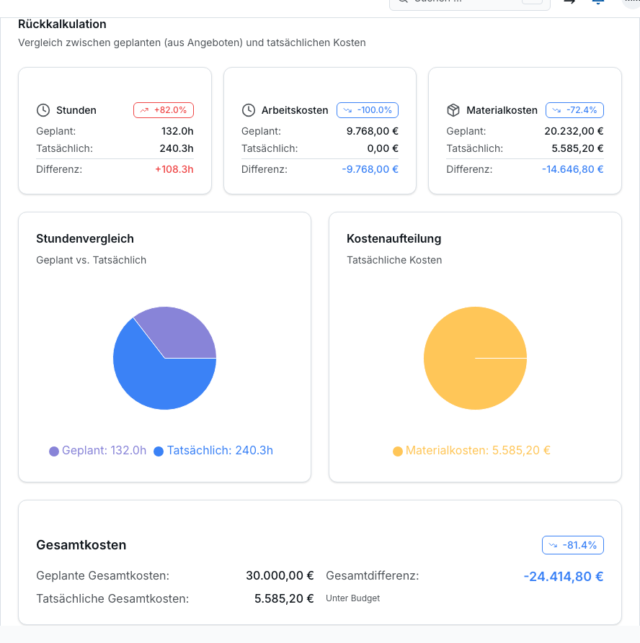Click the material difference '-14.646,80 €'
The width and height of the screenshot is (640, 643).
(573, 169)
